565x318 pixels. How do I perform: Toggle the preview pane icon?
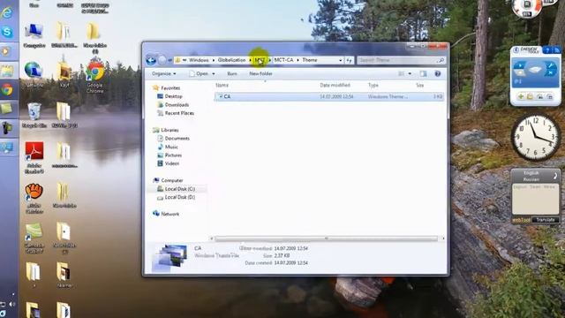423,73
